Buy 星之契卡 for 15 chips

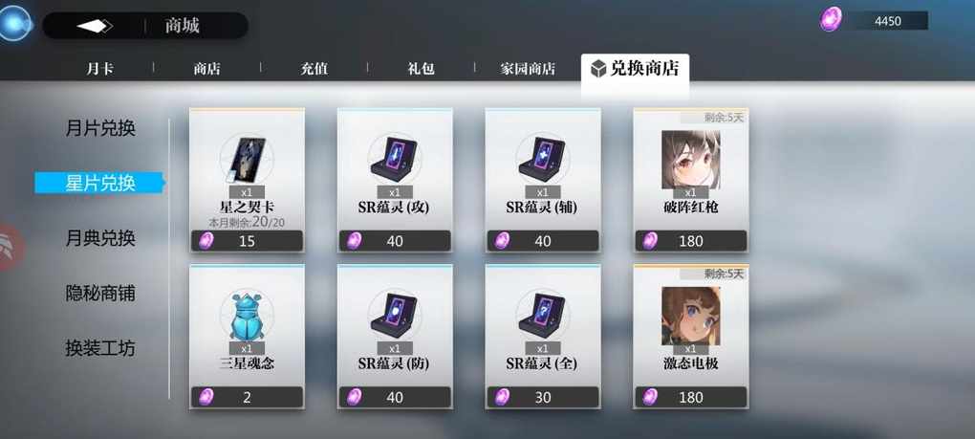247,241
